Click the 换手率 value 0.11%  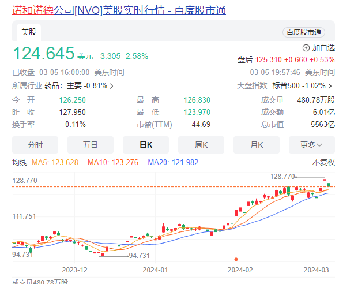(76, 124)
